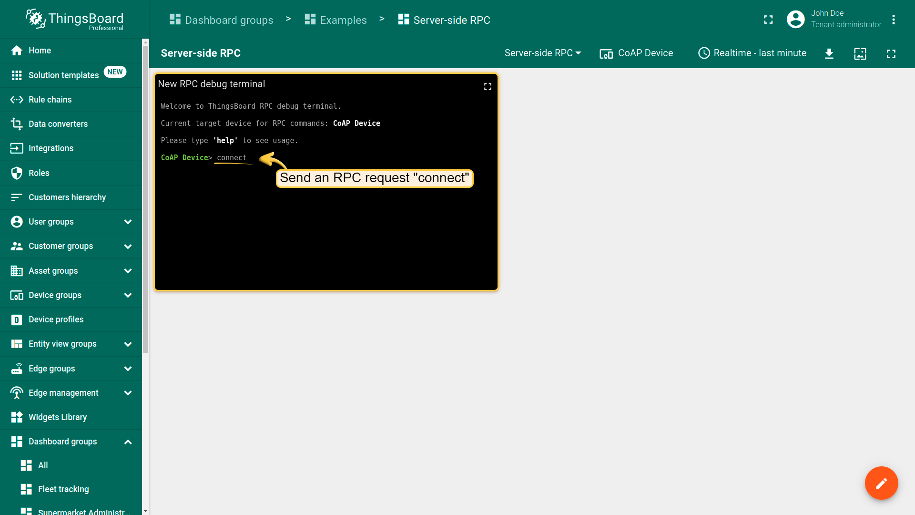Open the Realtime - last minute time window
This screenshot has height=515, width=915.
point(752,53)
